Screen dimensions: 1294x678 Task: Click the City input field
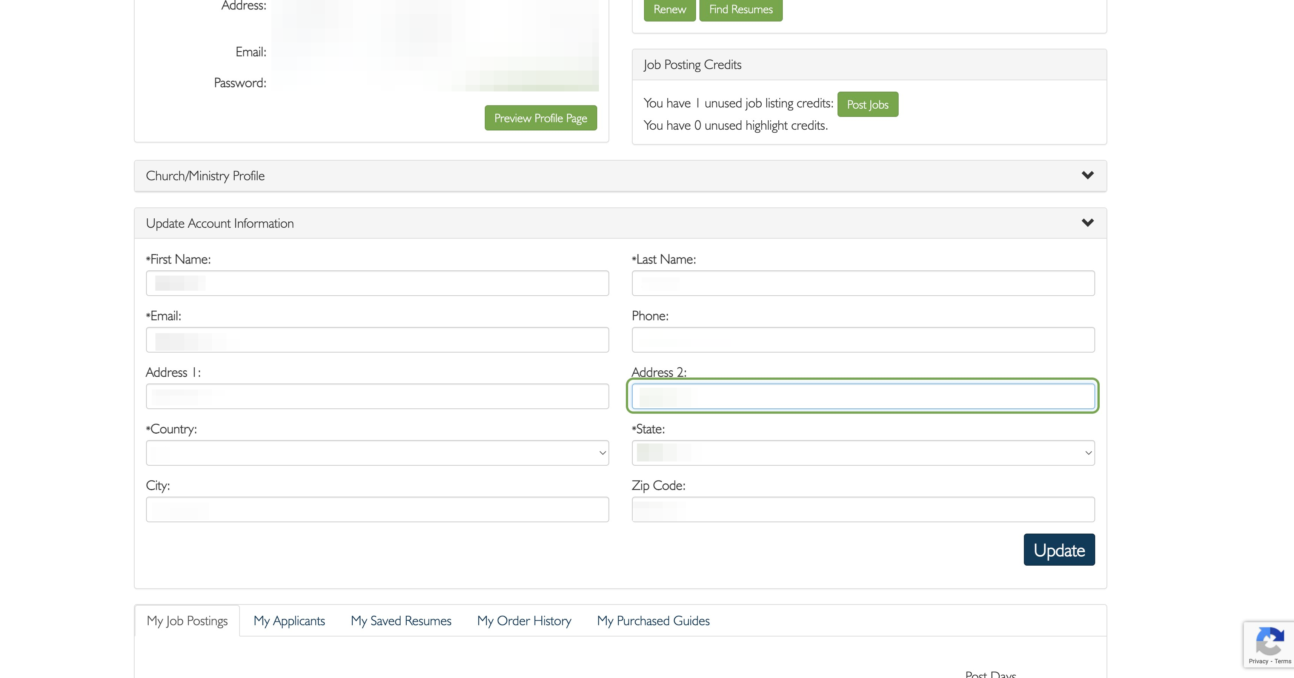[x=377, y=509]
